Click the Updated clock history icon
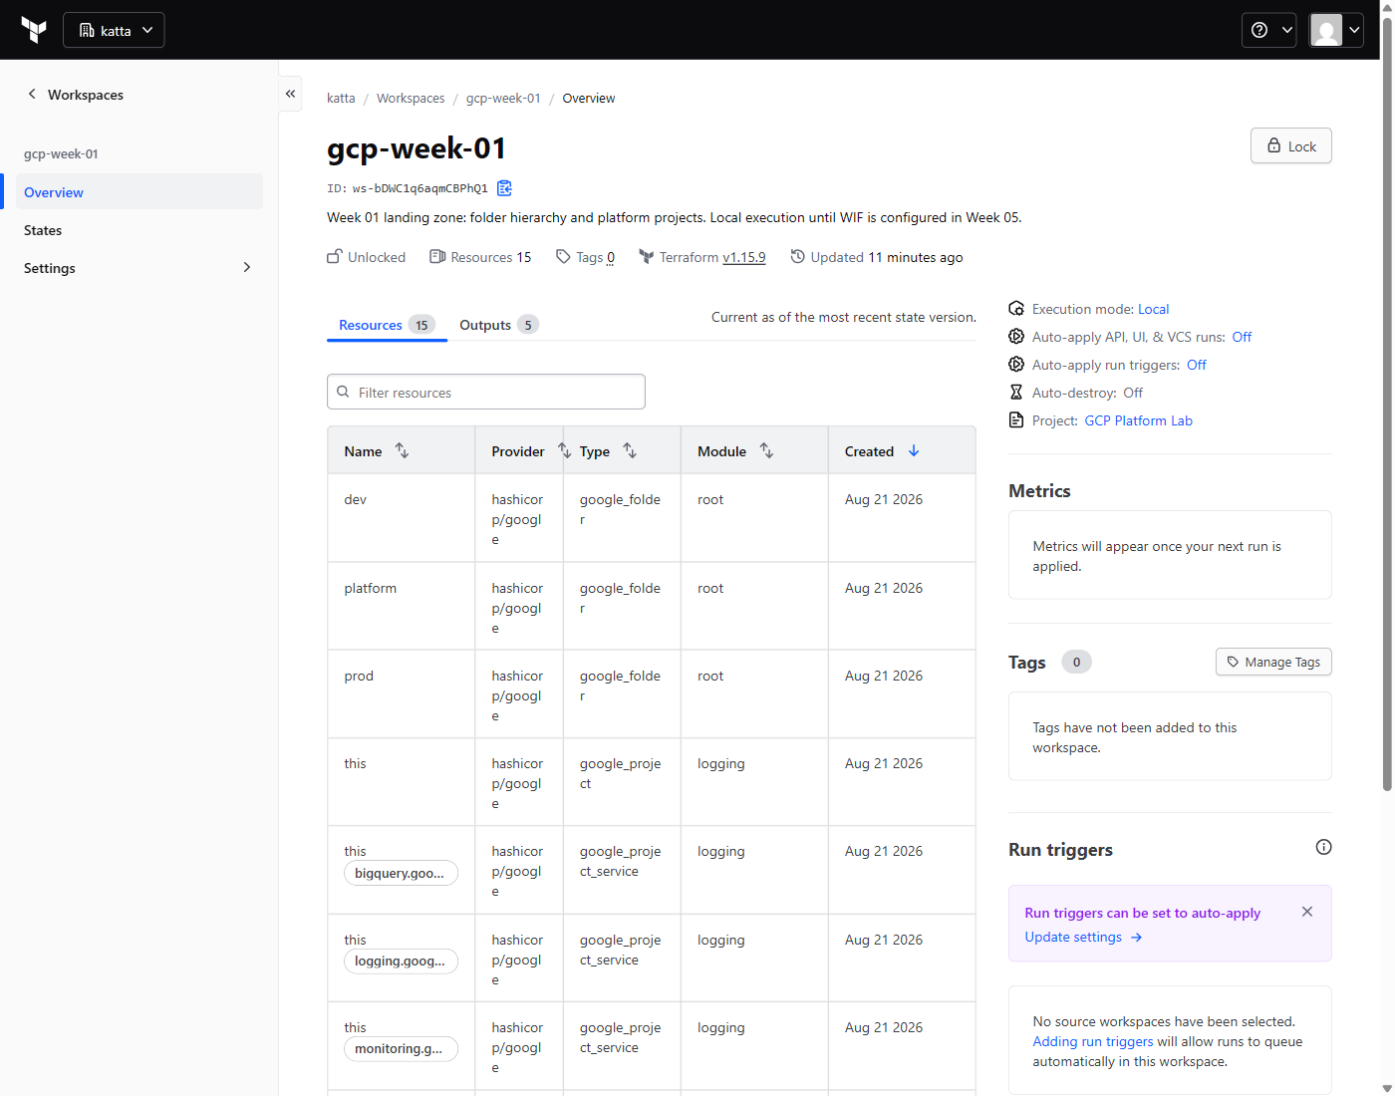This screenshot has height=1096, width=1395. click(x=797, y=256)
